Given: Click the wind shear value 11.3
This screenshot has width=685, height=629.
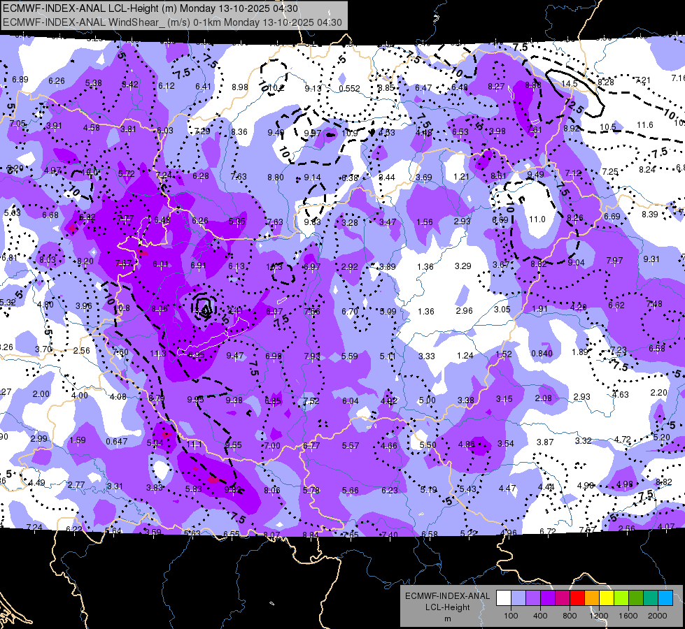Looking at the screenshot, I should pos(157,353).
